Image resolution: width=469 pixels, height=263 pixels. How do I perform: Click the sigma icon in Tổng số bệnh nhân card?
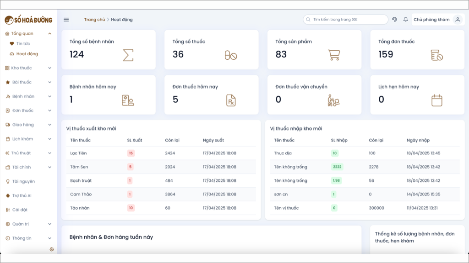click(x=128, y=55)
